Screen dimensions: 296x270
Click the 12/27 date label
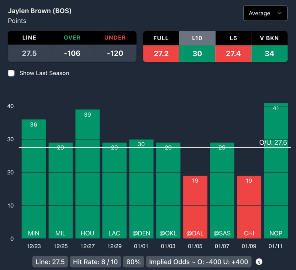(x=88, y=246)
